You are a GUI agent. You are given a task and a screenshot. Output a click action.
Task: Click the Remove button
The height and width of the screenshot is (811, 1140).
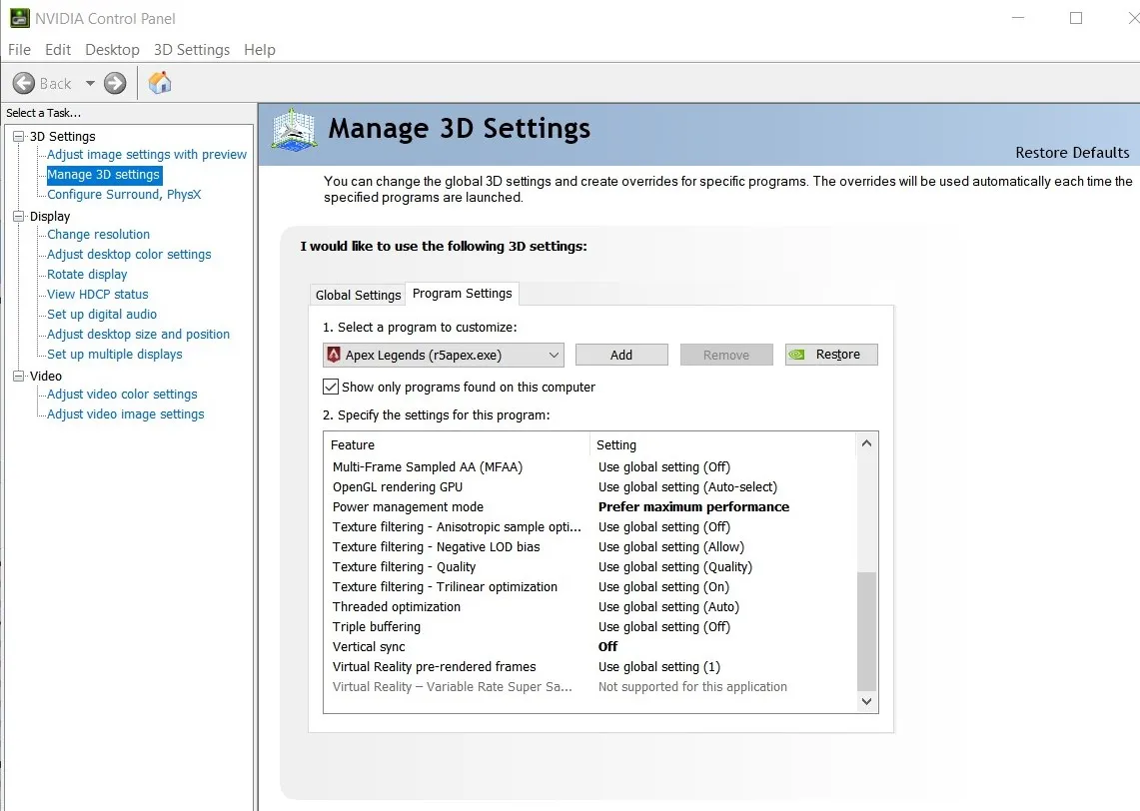(x=726, y=355)
